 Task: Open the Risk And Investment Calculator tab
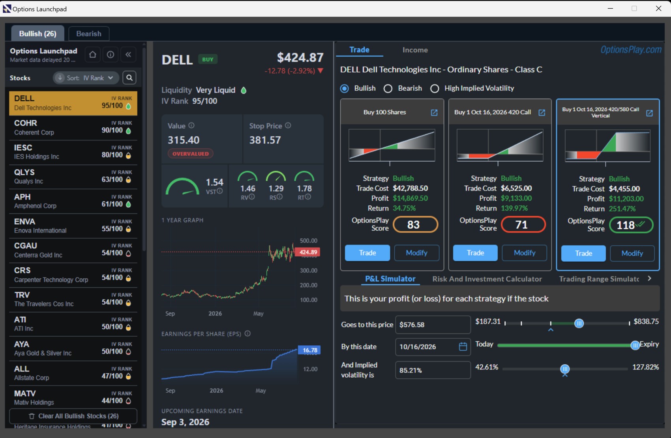[x=487, y=279]
